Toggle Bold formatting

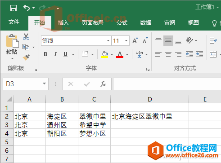(45, 54)
